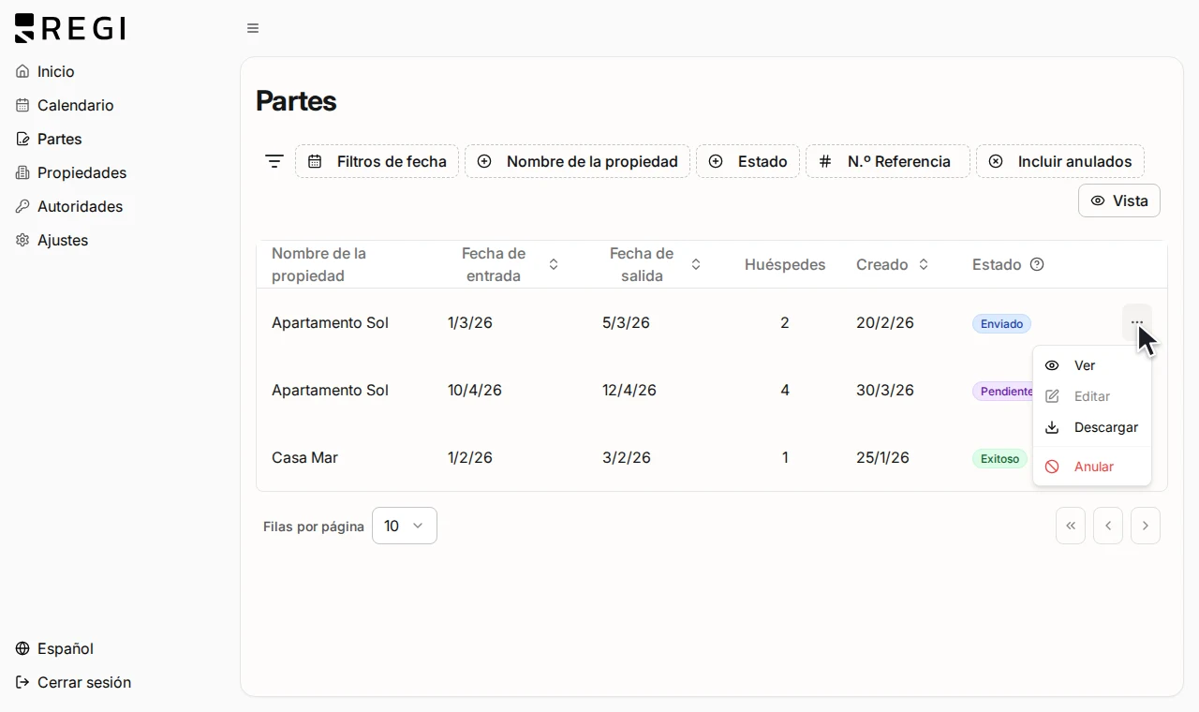
Task: Select Ver in the row context menu
Action: click(1092, 365)
